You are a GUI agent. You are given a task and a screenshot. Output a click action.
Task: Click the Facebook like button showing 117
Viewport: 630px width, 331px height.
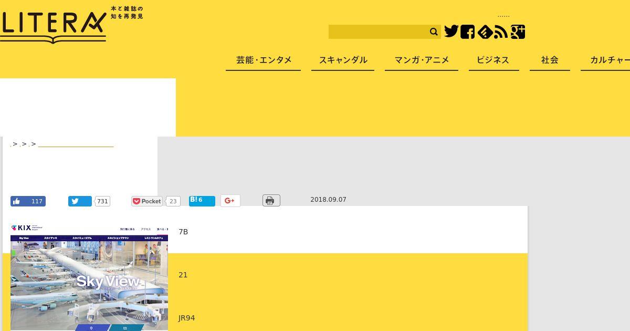pyautogui.click(x=28, y=201)
